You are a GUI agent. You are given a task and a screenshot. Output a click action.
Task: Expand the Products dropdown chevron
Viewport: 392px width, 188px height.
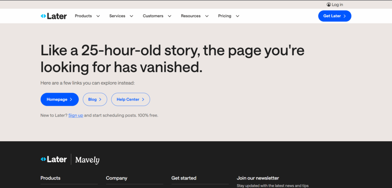pos(98,16)
